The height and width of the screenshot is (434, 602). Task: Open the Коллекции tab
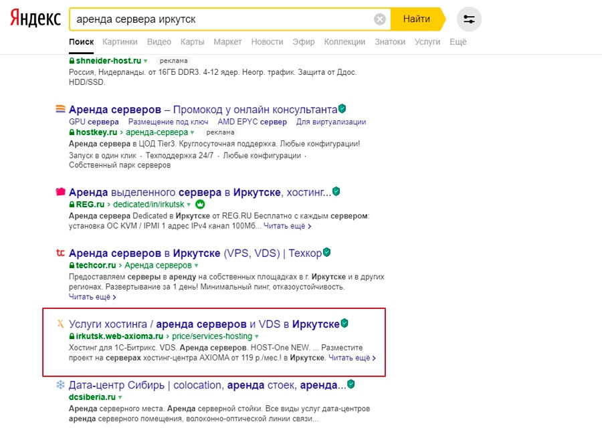click(x=344, y=42)
